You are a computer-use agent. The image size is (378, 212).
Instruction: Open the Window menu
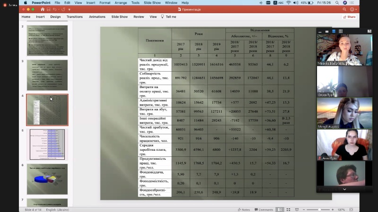coord(171,3)
